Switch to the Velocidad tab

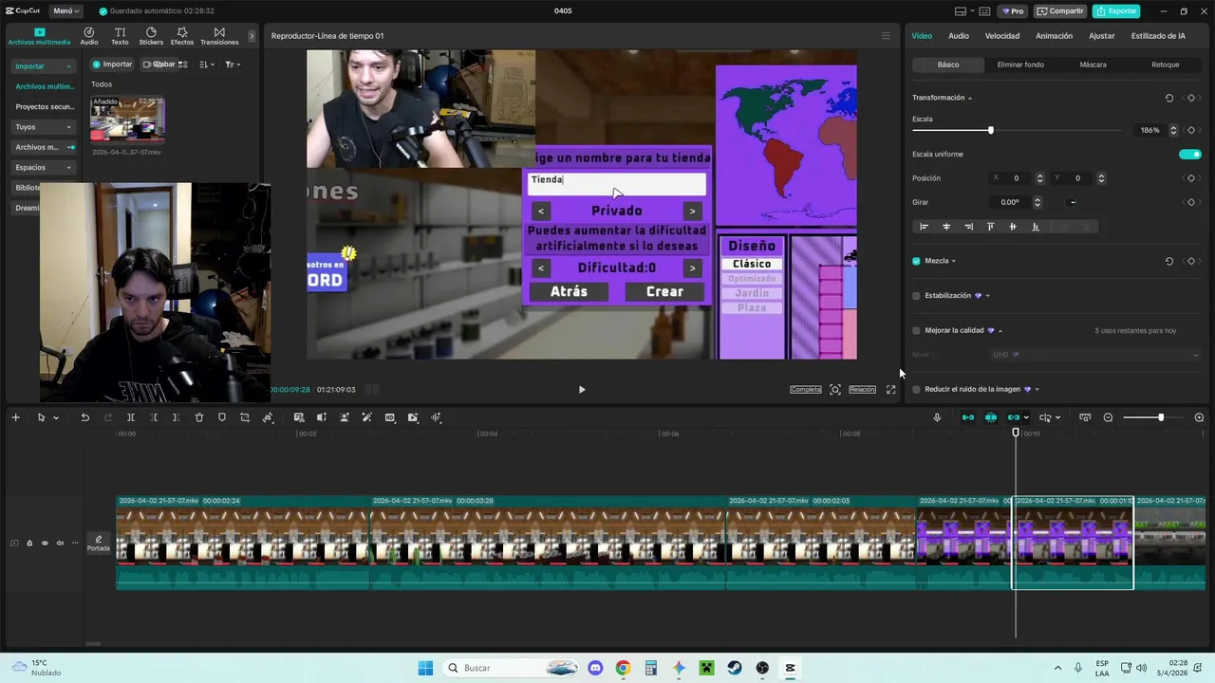point(1002,36)
